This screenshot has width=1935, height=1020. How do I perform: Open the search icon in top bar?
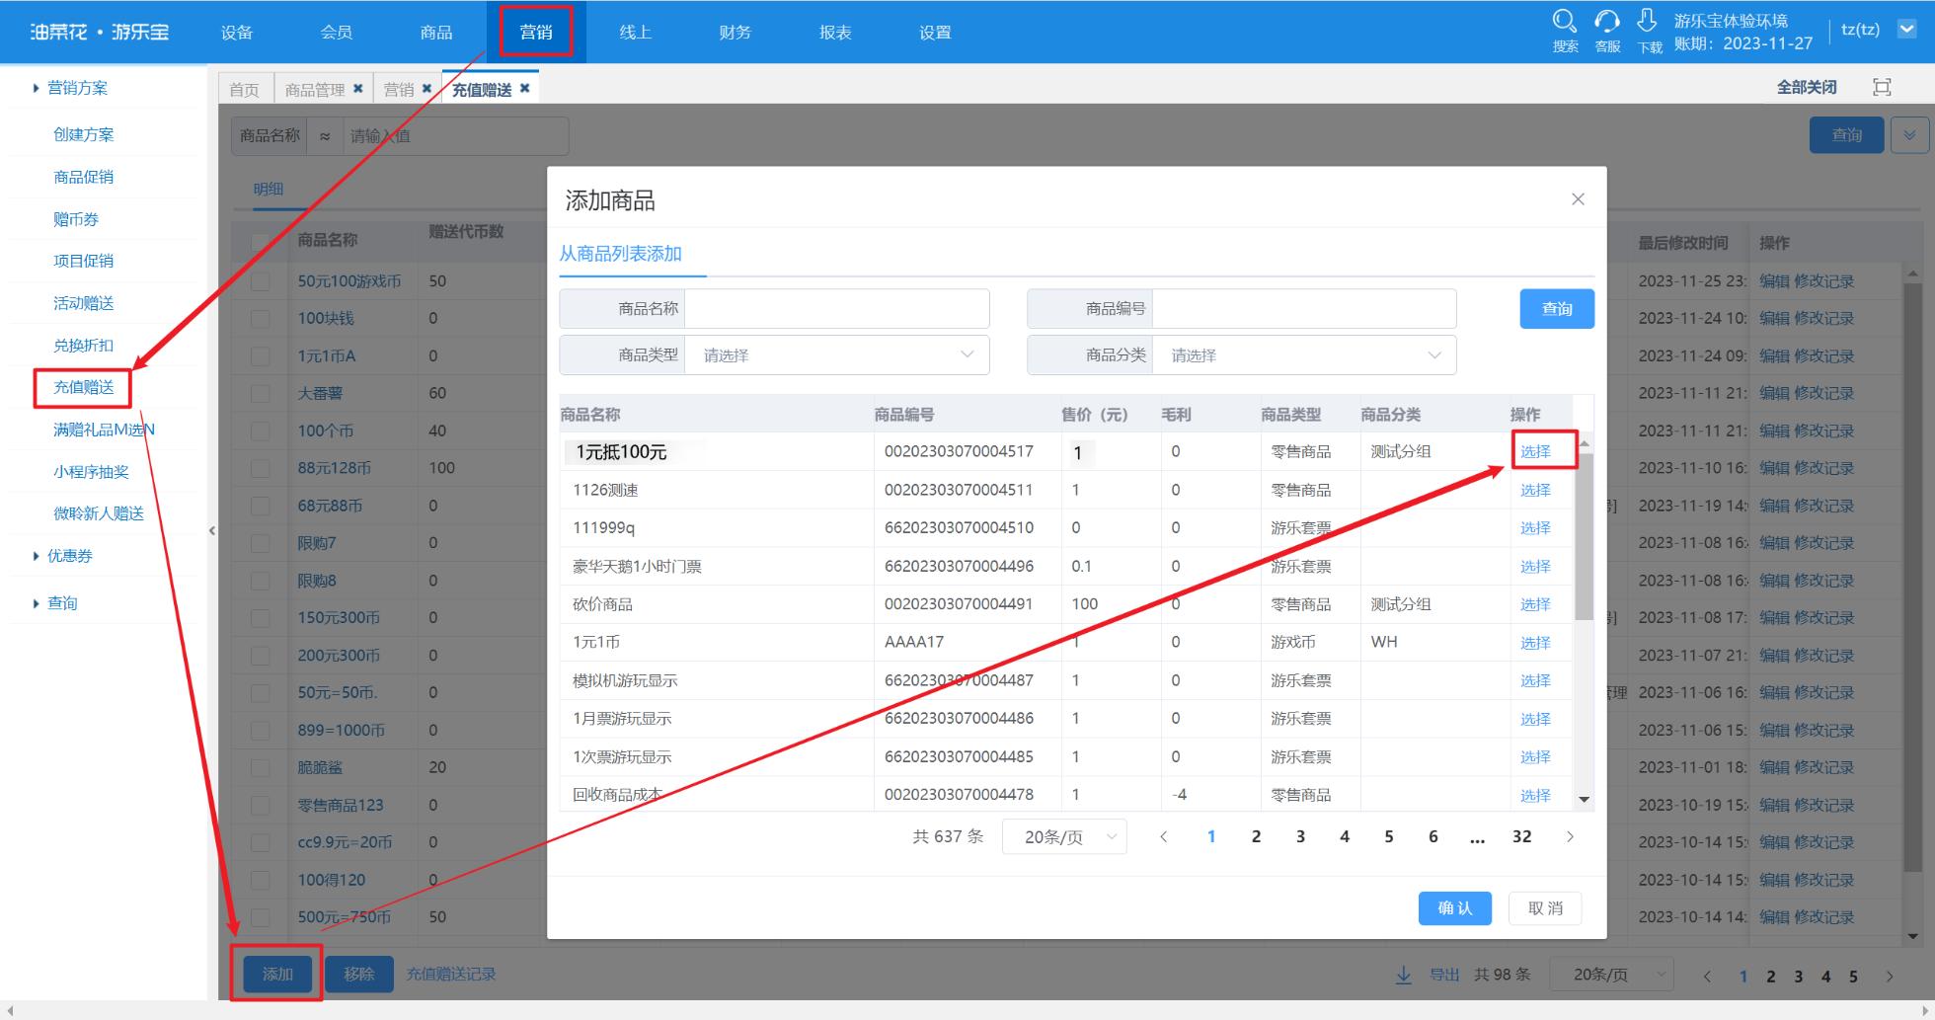point(1565,22)
